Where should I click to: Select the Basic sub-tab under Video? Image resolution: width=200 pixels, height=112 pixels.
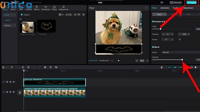(159, 15)
